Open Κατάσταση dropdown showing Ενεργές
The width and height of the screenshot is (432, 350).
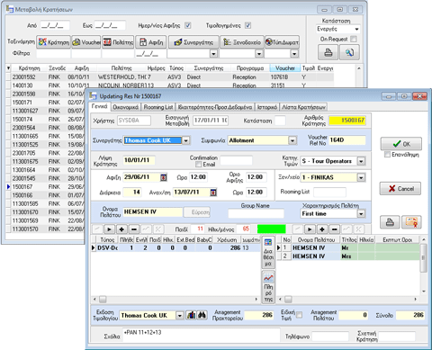click(x=356, y=29)
